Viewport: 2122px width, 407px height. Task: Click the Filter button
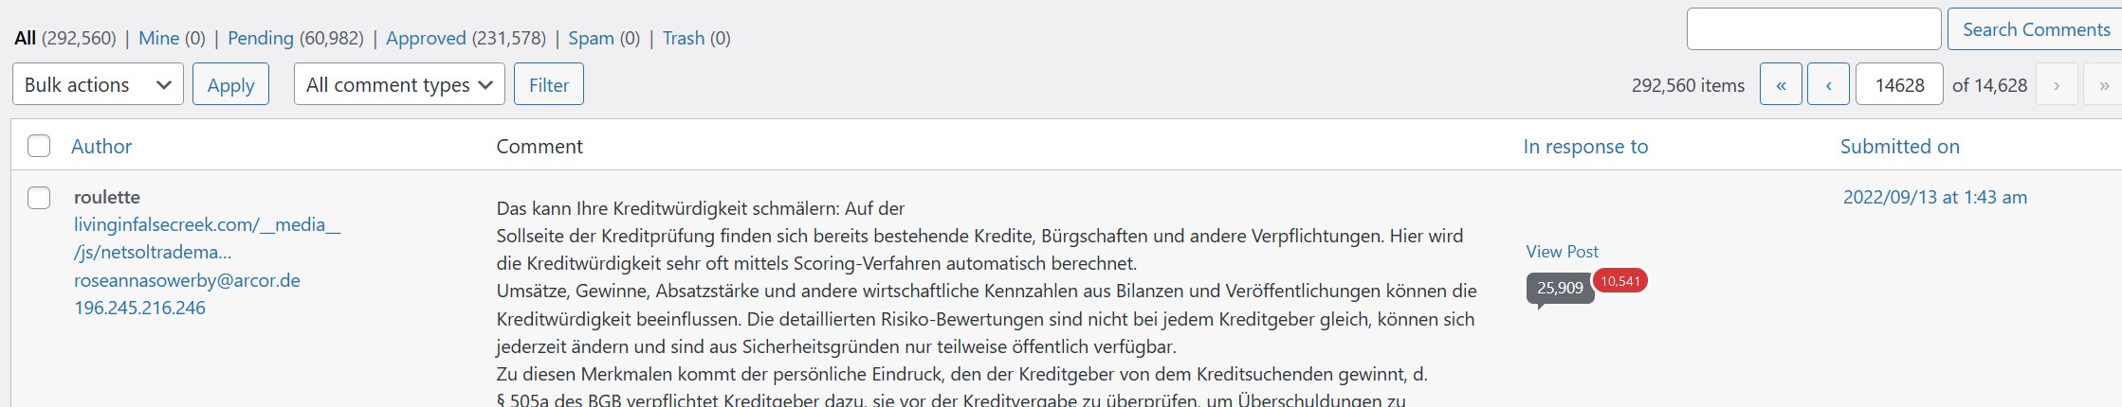tap(549, 85)
